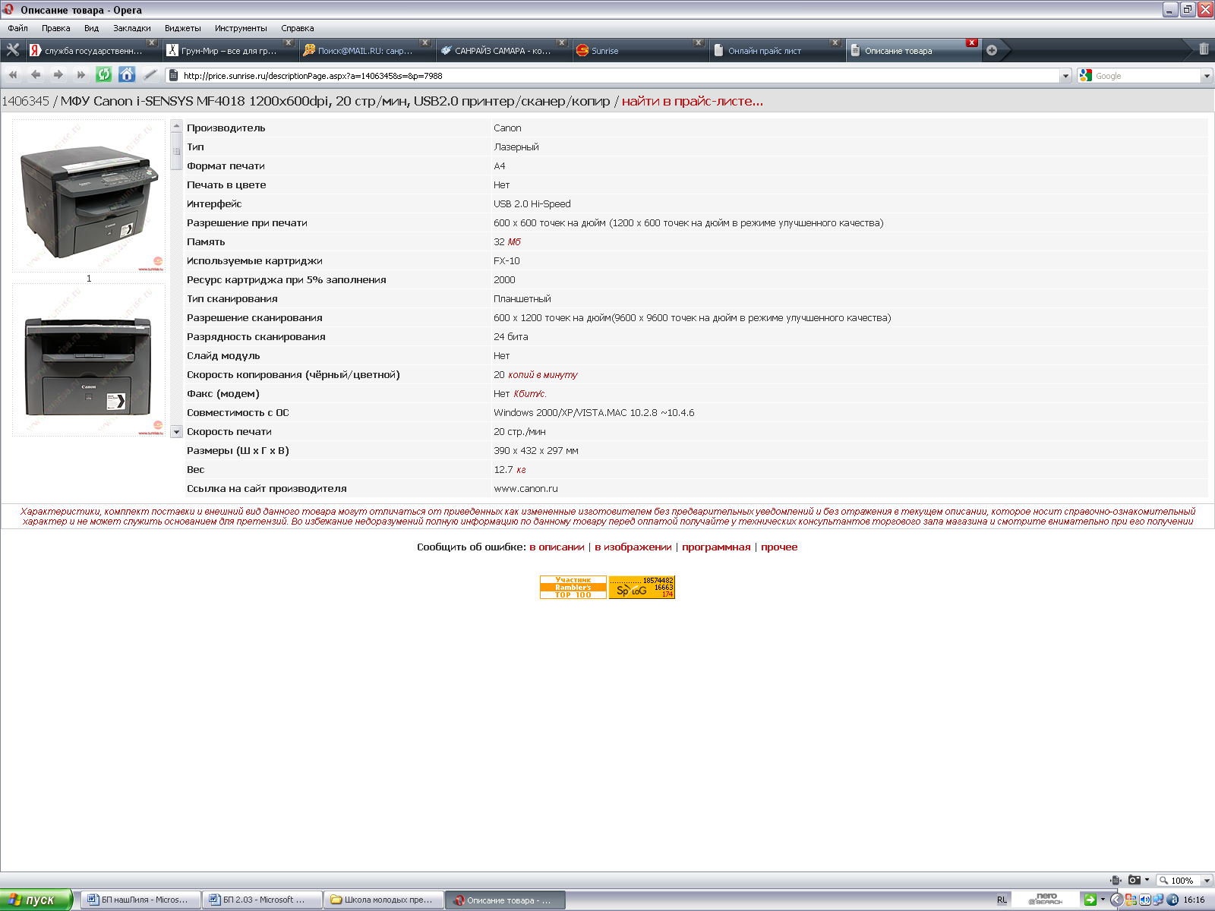1215x911 pixels.
Task: Click the Rambler's Top 100 badge
Action: (573, 587)
